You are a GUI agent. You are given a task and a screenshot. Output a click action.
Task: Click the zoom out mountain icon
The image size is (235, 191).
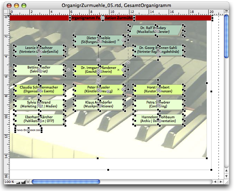point(18,182)
